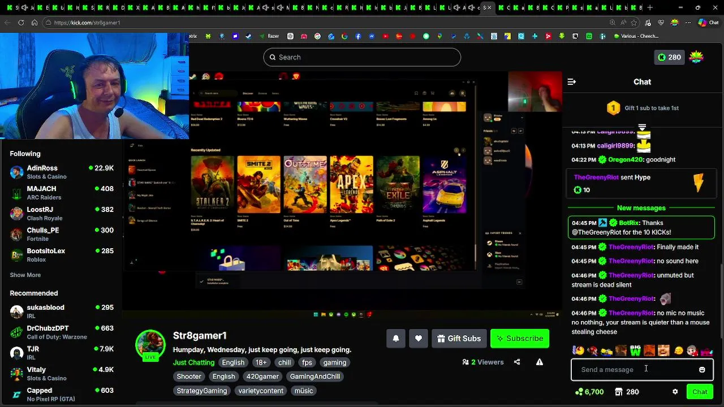Collapse the chat panel arrow icon
Screen dimensions: 724x407
[572, 82]
